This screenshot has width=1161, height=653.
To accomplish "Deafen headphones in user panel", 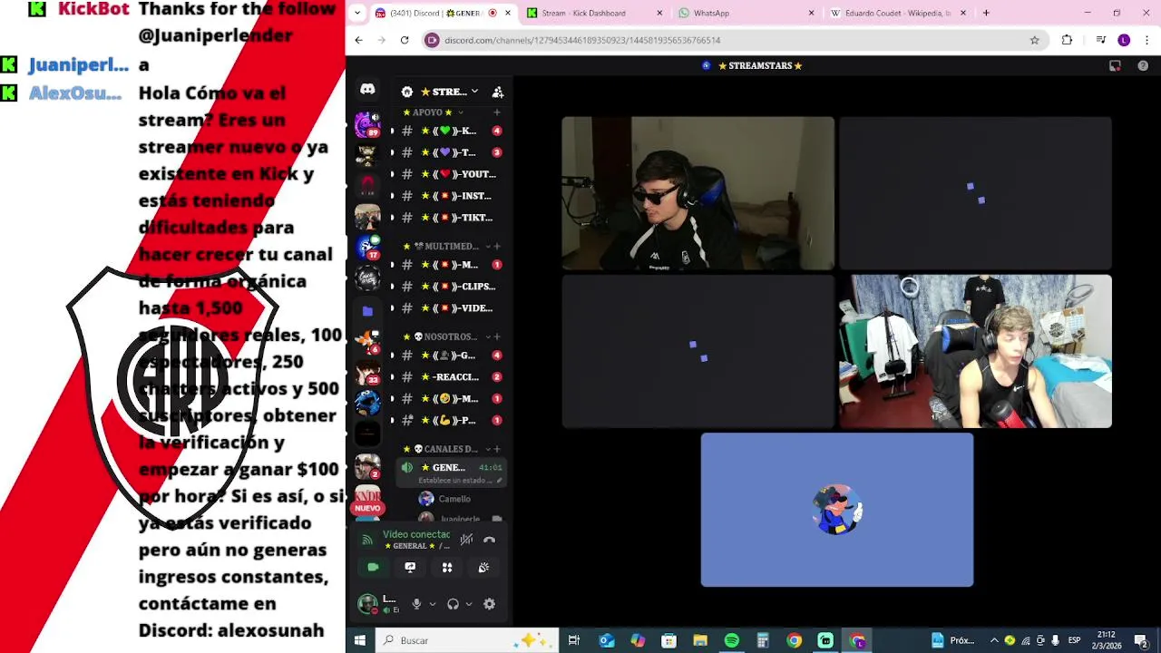I will tap(453, 604).
